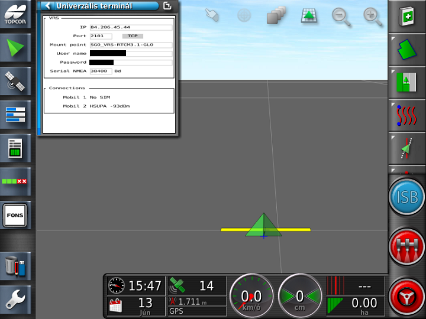Click the Mount point input field
This screenshot has height=319, width=426.
(131, 45)
